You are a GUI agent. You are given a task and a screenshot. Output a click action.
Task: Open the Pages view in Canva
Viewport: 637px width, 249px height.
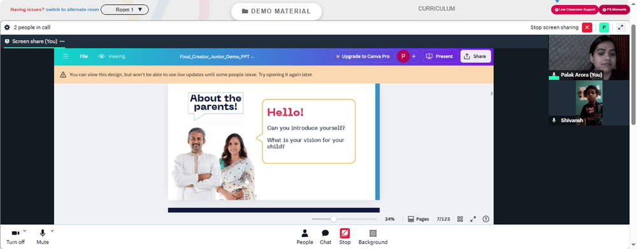pos(418,219)
